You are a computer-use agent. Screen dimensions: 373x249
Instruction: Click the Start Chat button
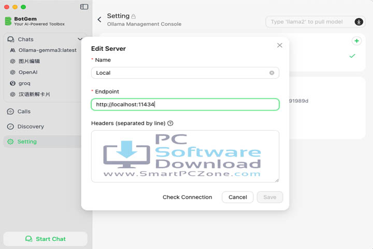[46, 239]
